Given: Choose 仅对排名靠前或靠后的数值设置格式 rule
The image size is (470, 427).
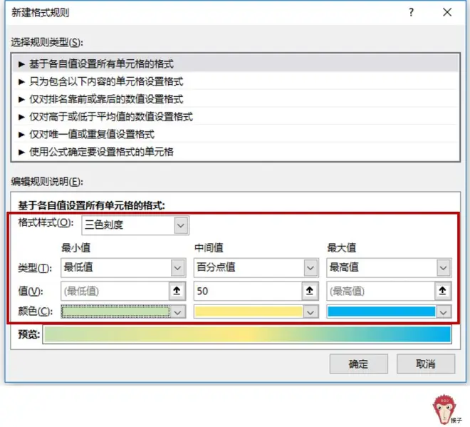Looking at the screenshot, I should click(x=236, y=99).
